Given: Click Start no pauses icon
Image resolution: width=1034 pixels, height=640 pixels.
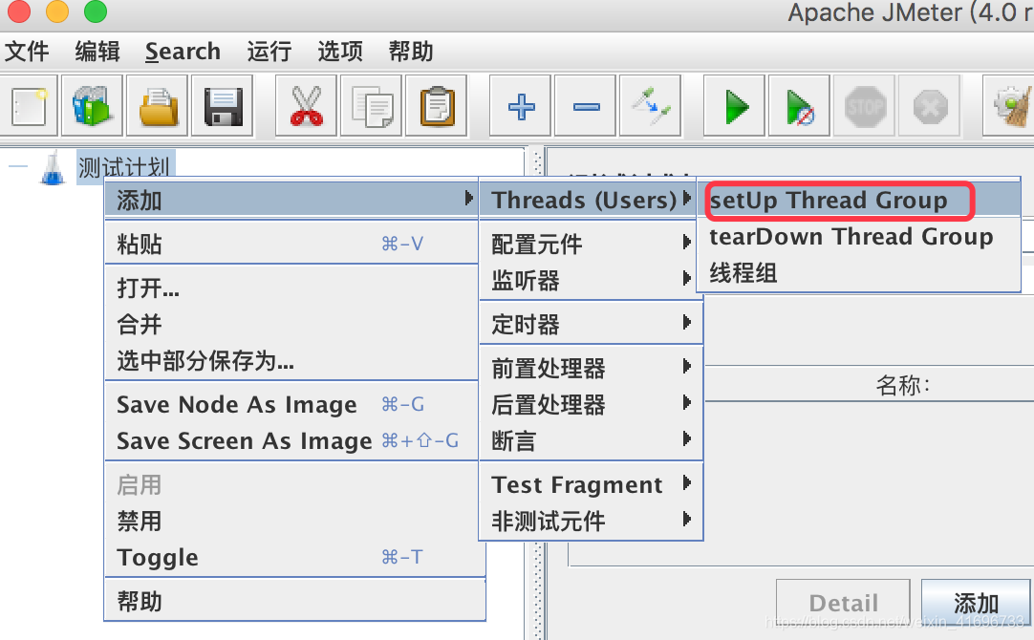Looking at the screenshot, I should [799, 106].
